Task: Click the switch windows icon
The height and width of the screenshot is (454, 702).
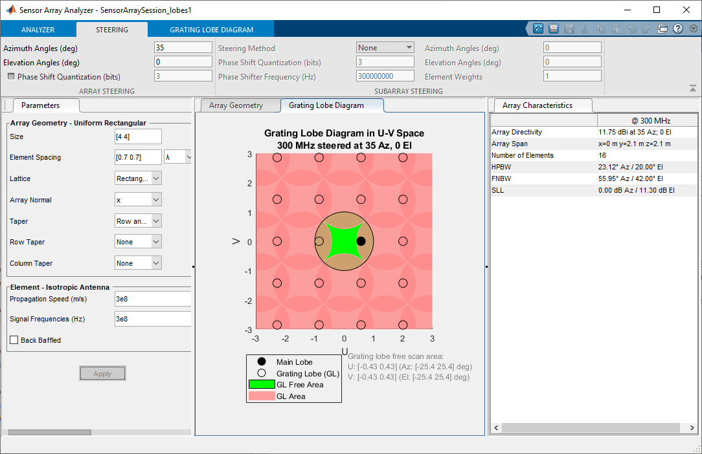Action: pos(662,28)
